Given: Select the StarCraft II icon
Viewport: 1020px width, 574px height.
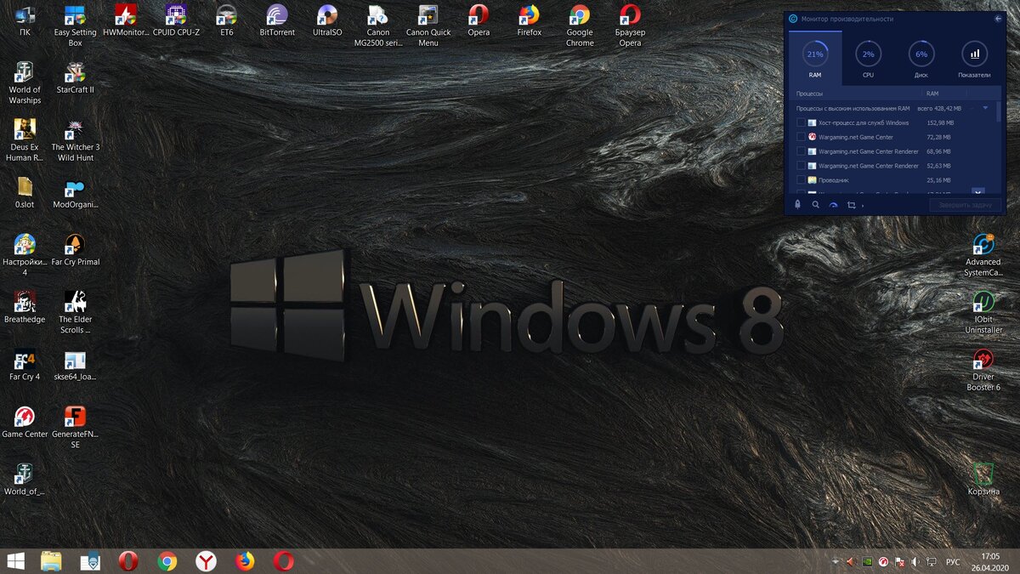Looking at the screenshot, I should (x=75, y=78).
